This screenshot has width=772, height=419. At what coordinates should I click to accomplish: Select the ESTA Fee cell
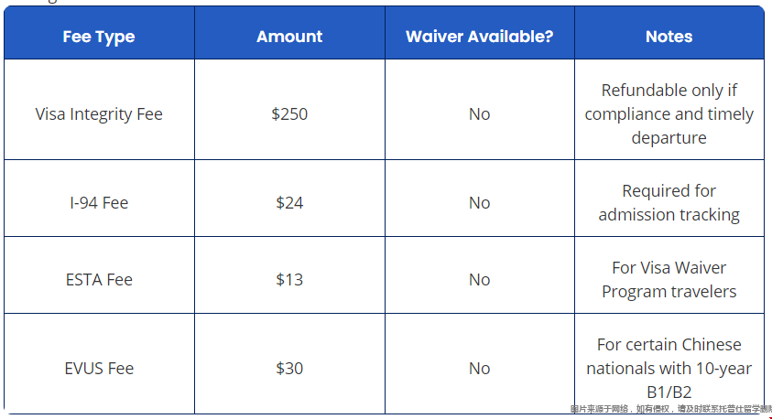click(x=99, y=280)
